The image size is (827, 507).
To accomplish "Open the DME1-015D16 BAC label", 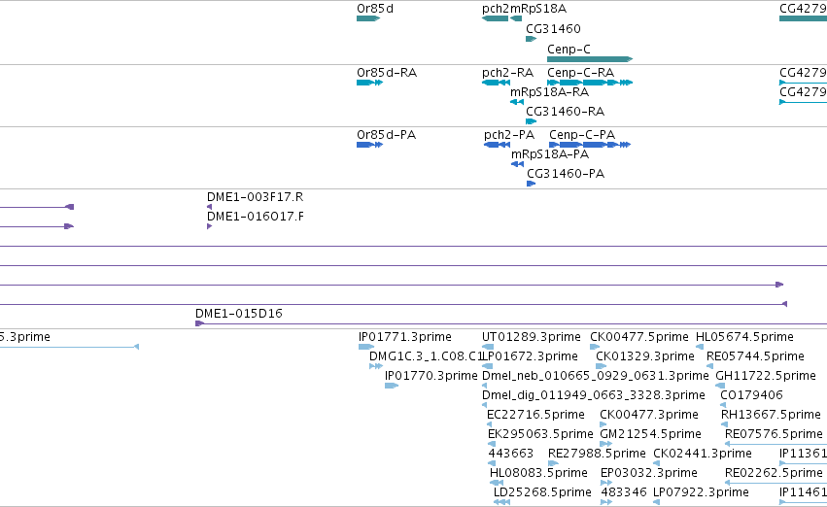I will pos(239,314).
